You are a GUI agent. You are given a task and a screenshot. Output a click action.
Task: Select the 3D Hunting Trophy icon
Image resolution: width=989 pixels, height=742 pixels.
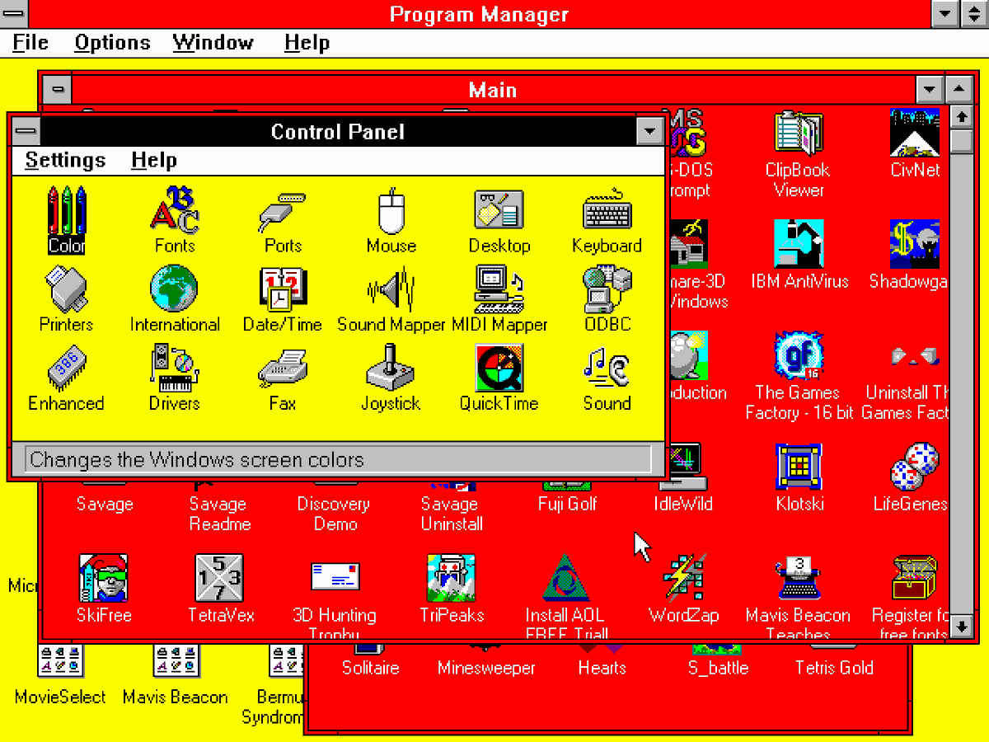click(335, 576)
